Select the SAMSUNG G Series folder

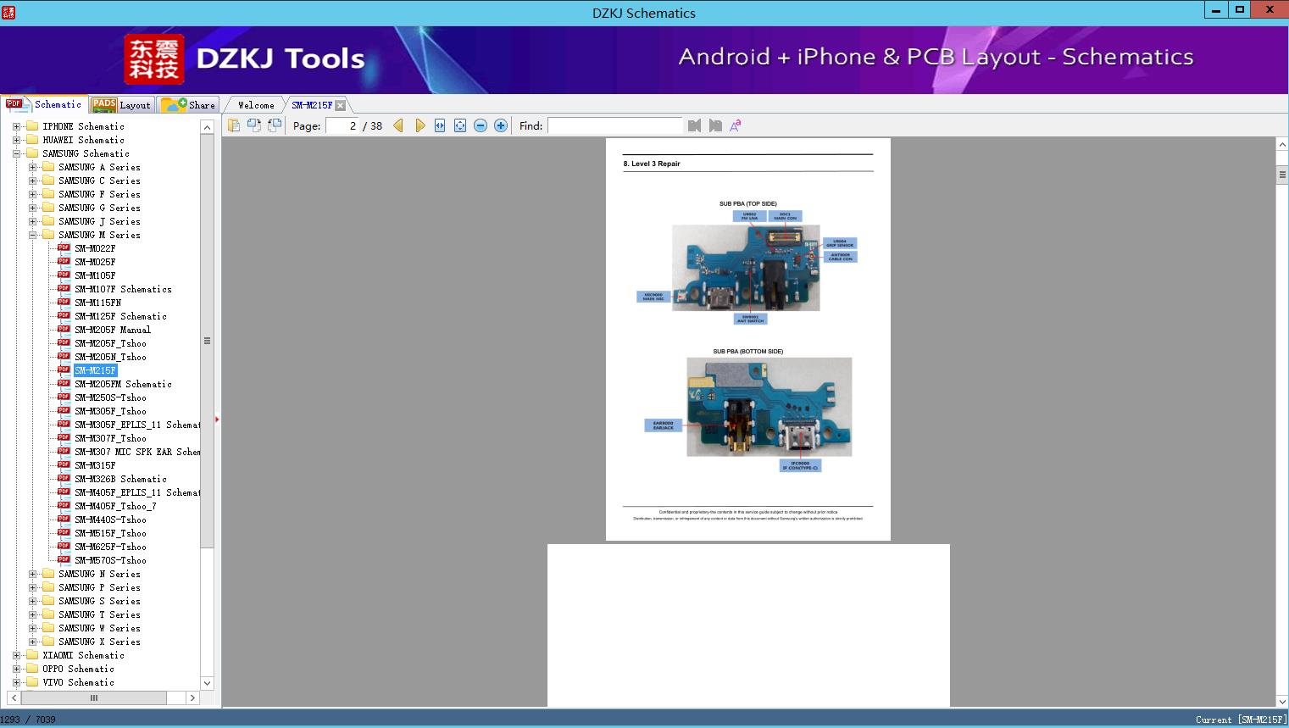[x=99, y=208]
